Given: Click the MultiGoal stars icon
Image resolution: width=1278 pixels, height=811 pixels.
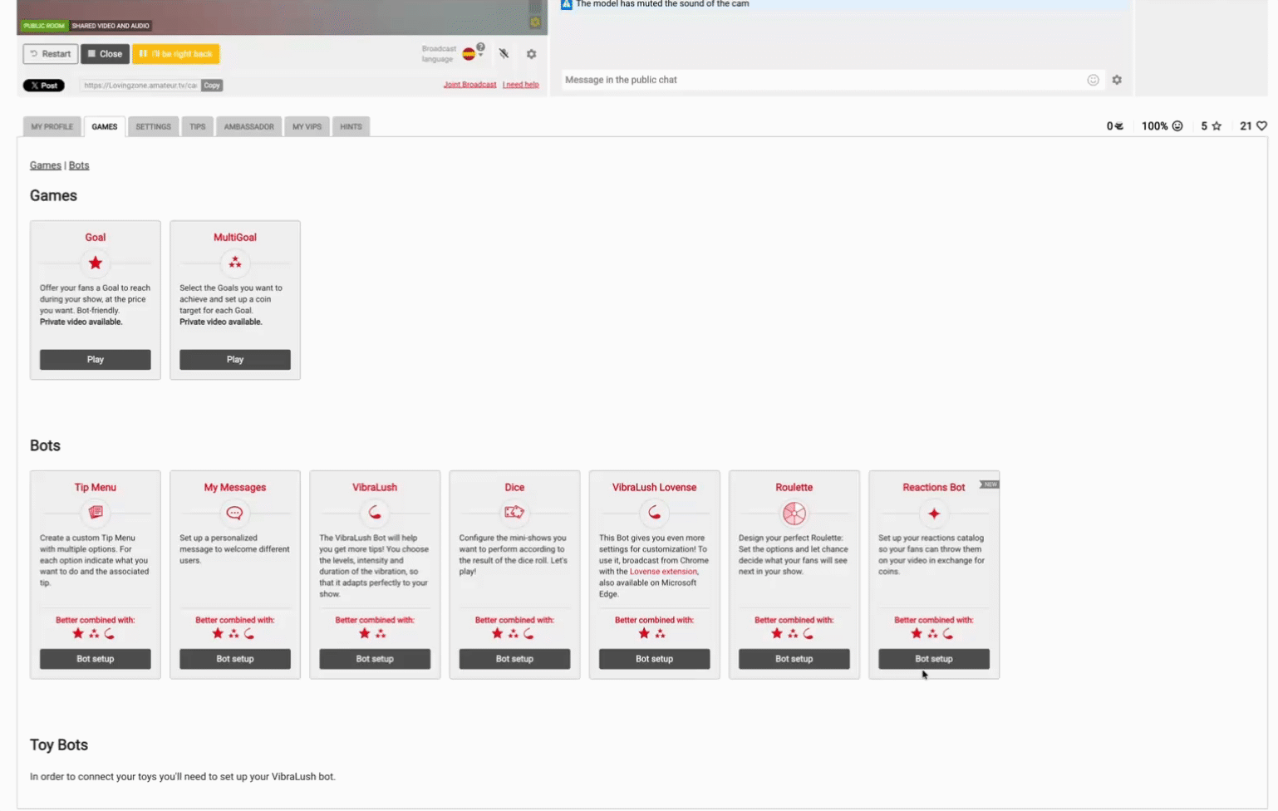Looking at the screenshot, I should (x=235, y=263).
